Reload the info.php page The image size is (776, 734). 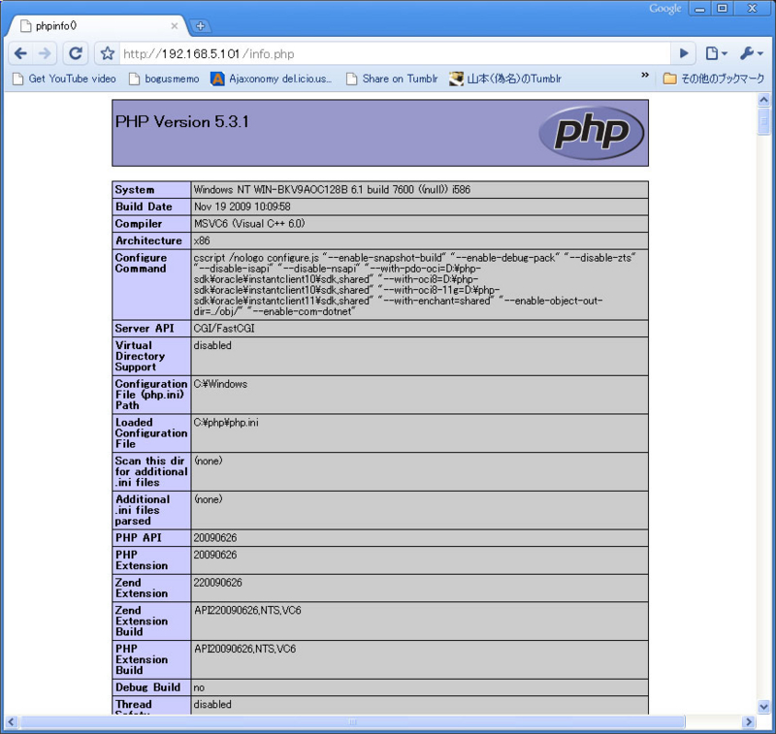(x=76, y=53)
